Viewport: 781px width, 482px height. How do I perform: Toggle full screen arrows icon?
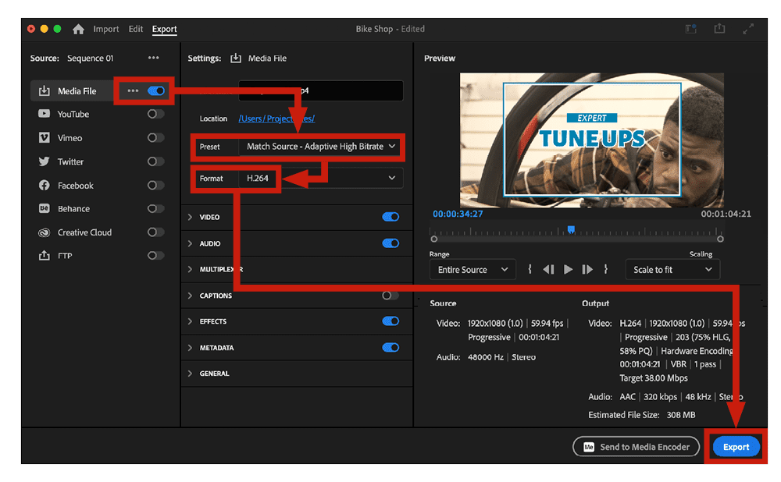pos(748,29)
